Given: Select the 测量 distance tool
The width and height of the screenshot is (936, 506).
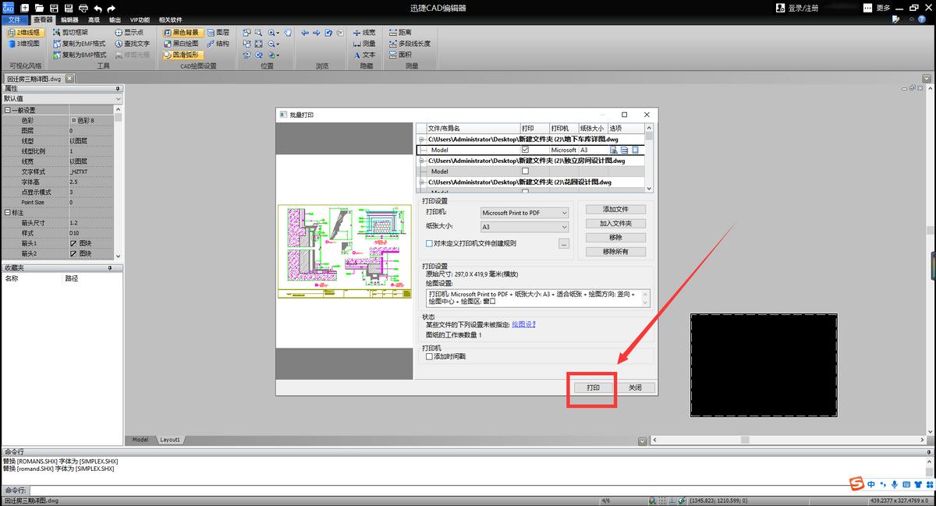Looking at the screenshot, I should click(368, 44).
